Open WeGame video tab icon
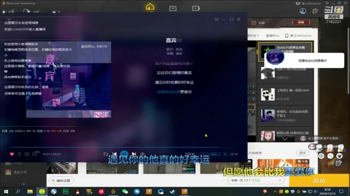This screenshot has height=196, width=350. click(x=196, y=8)
